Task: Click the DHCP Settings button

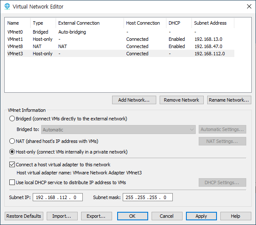Action: 222,182
